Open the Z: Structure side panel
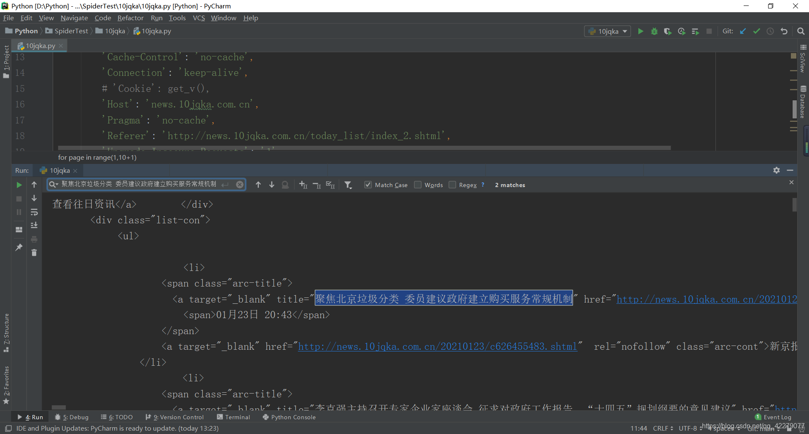809x434 pixels. pyautogui.click(x=6, y=333)
